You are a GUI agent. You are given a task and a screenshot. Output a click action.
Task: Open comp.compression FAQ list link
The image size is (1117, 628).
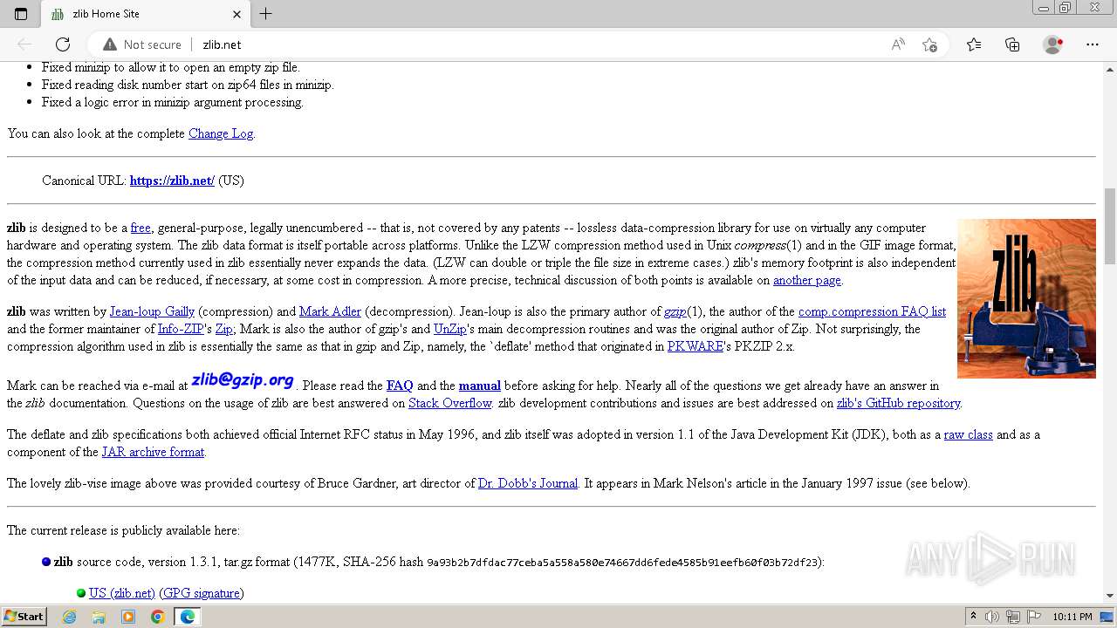[872, 311]
